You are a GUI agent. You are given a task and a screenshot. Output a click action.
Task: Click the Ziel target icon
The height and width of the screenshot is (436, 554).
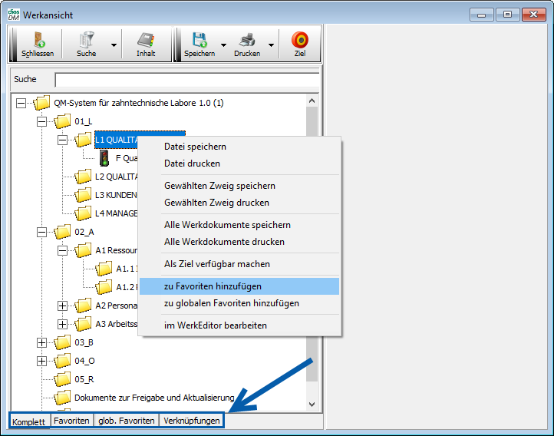[300, 41]
